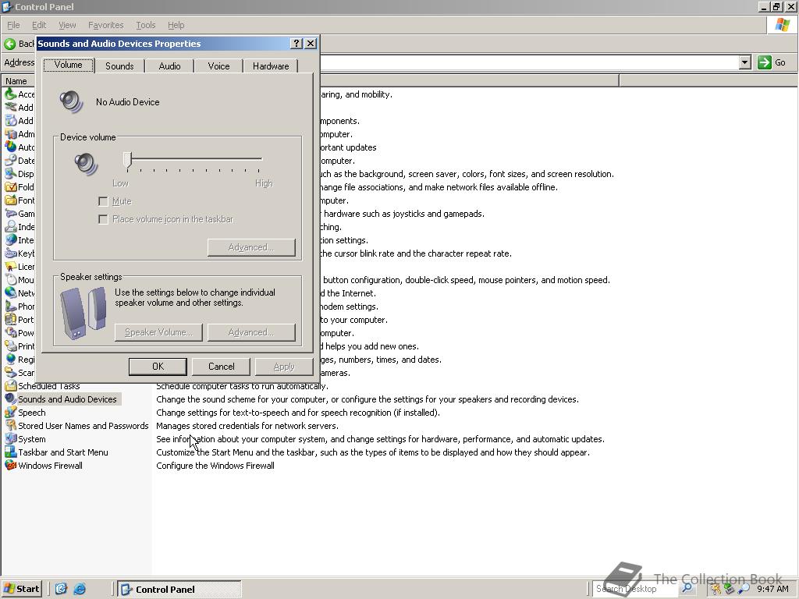Open the Audio tab

pos(169,66)
